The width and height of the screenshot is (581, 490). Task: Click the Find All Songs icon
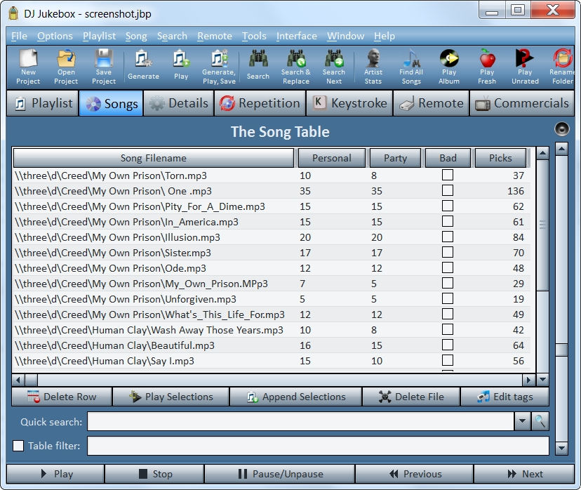coord(411,67)
